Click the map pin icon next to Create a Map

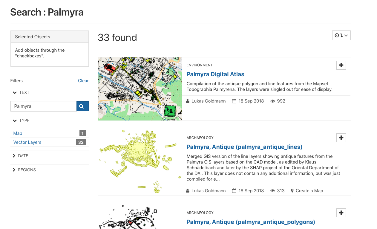292,191
